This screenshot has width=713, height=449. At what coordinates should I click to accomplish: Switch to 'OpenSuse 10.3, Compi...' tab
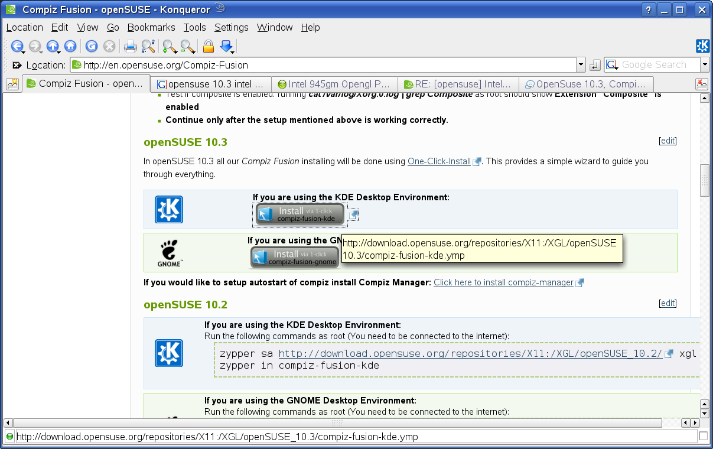tap(587, 84)
